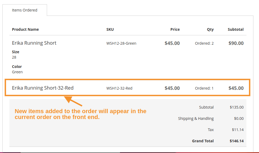Click the WSH12-32-Red SKU text
The width and height of the screenshot is (259, 153).
click(119, 88)
